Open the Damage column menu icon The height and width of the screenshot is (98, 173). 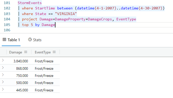tap(26, 52)
